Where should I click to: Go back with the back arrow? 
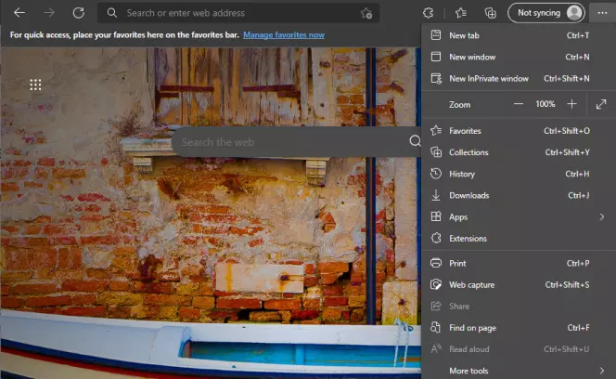pos(19,13)
